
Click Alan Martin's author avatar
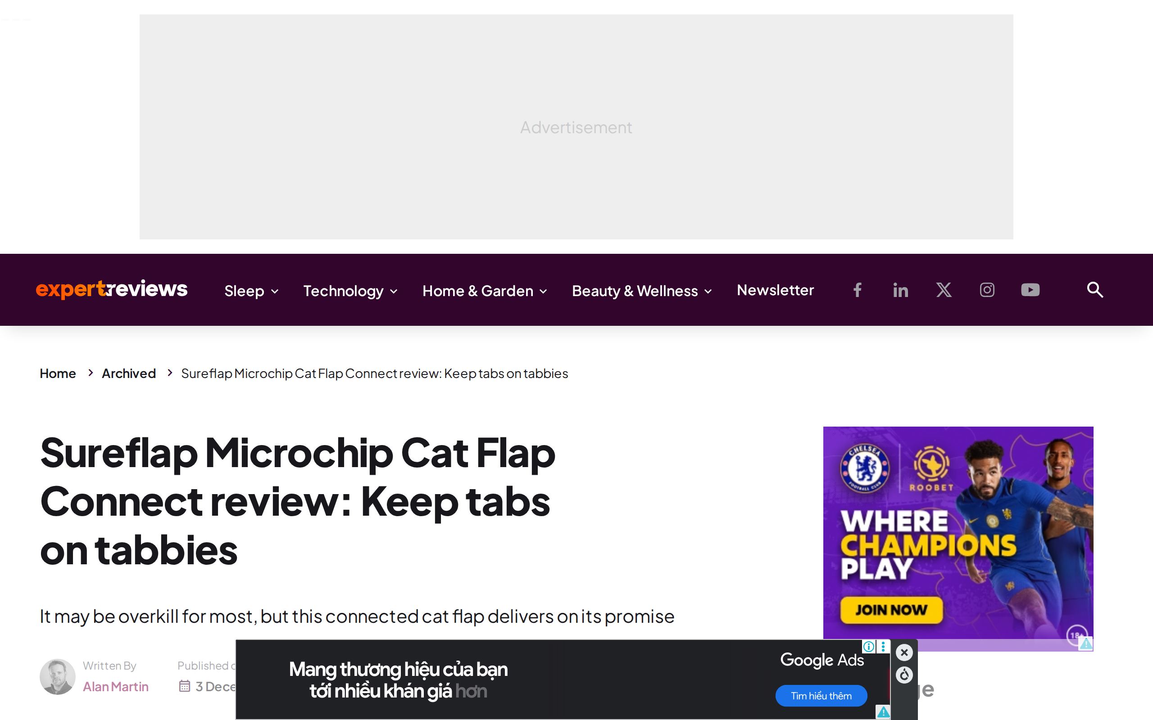57,677
